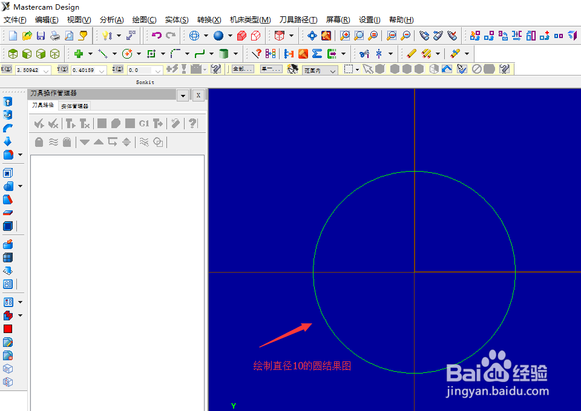This screenshot has height=411, width=581.
Task: Click the red square icon in left sidebar
Action: tap(8, 329)
